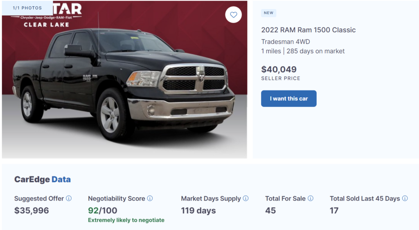The height and width of the screenshot is (230, 419).
Task: Click the Total For Sale info icon
Action: 311,198
